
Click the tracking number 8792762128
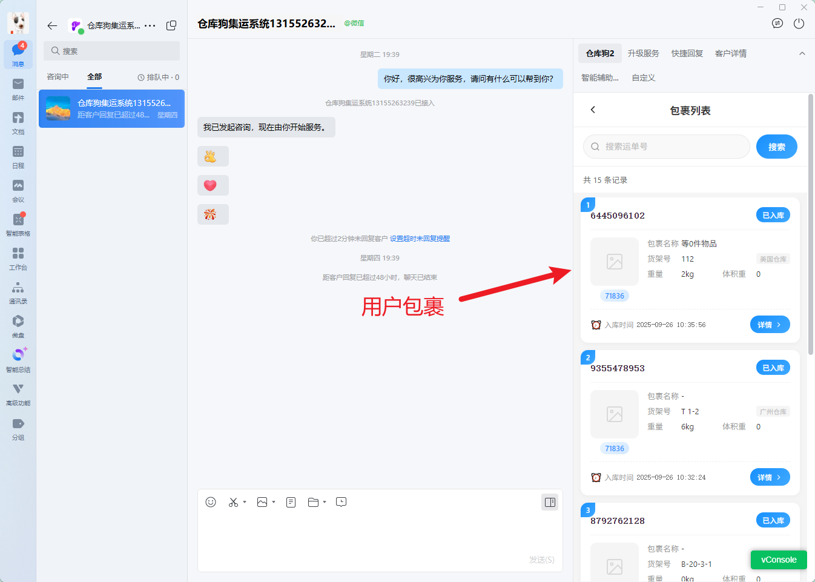618,521
